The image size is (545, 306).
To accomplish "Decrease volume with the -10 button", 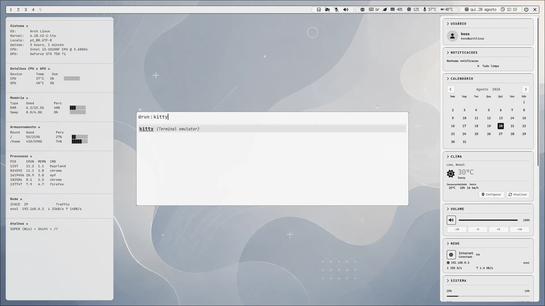I will [456, 229].
